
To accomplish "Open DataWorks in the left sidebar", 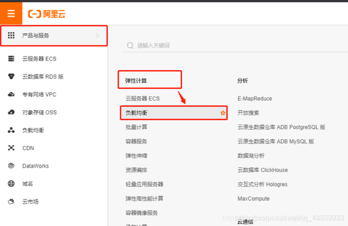I will click(x=35, y=166).
